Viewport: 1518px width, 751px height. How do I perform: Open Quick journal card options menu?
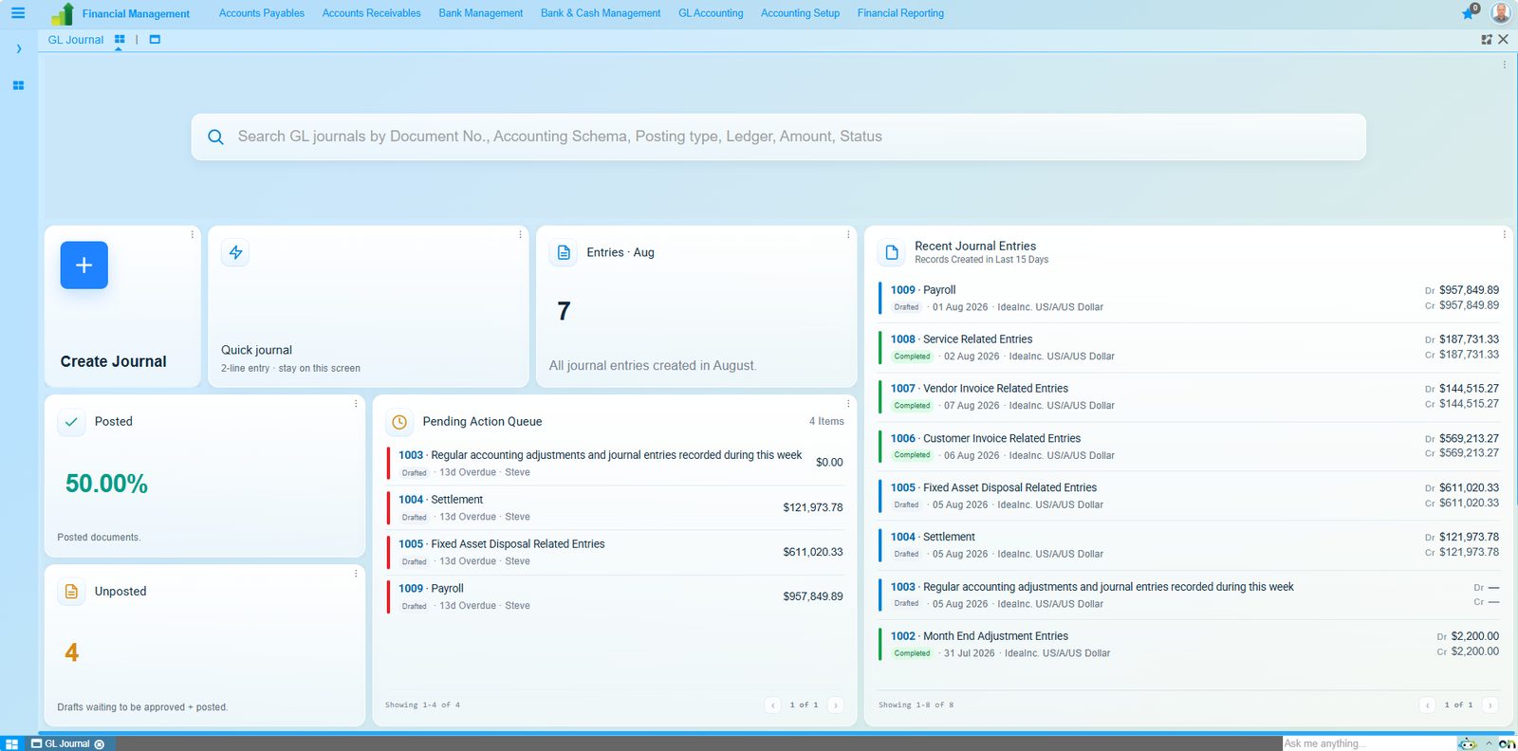point(520,234)
